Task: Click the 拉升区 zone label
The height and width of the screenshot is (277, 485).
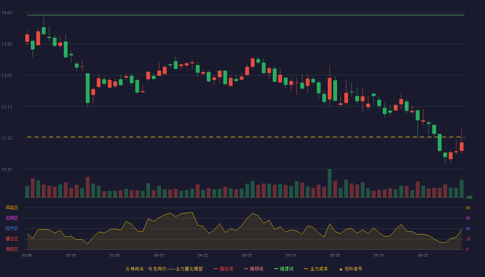Action: click(12, 229)
